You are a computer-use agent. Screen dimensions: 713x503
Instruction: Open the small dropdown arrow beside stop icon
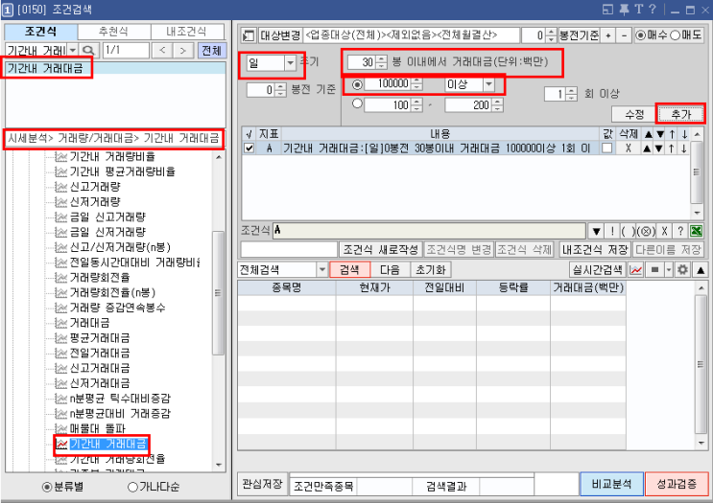tap(669, 270)
